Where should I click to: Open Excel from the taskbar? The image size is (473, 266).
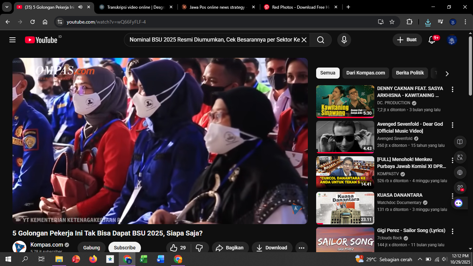(144, 259)
